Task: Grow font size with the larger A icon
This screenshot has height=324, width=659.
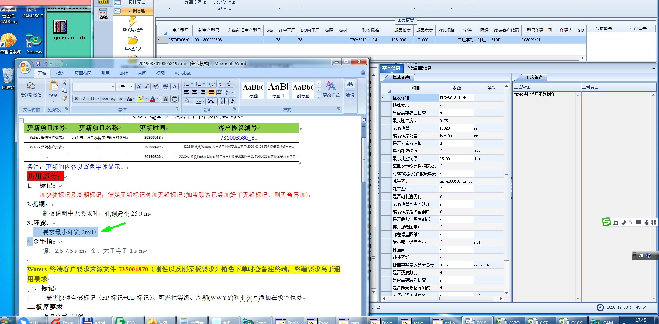Action: click(x=139, y=86)
